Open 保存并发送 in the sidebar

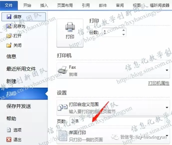tap(18, 106)
